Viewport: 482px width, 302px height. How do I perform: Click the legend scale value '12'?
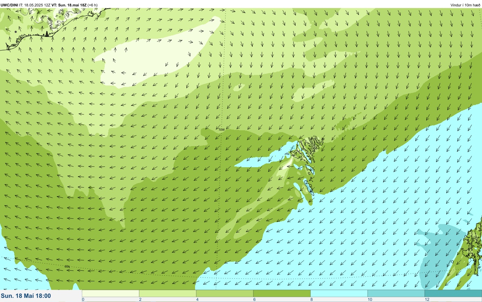point(427,299)
